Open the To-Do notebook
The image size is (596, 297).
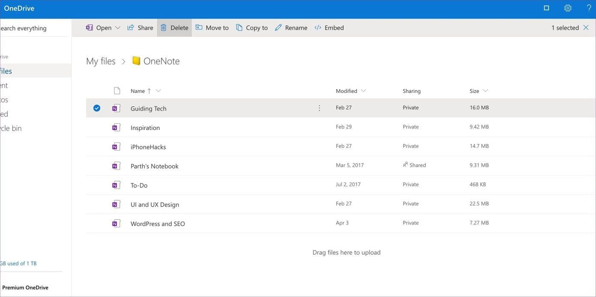(139, 185)
